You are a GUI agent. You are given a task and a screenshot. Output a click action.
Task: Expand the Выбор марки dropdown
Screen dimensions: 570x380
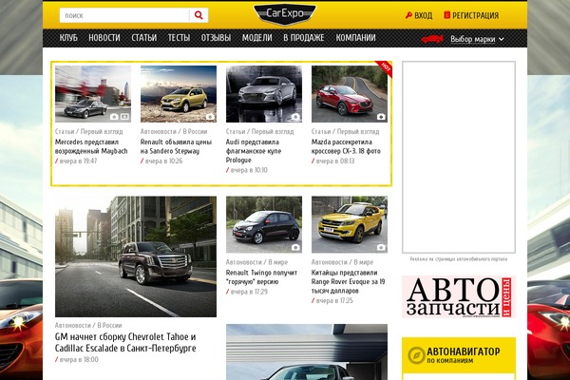tap(477, 39)
